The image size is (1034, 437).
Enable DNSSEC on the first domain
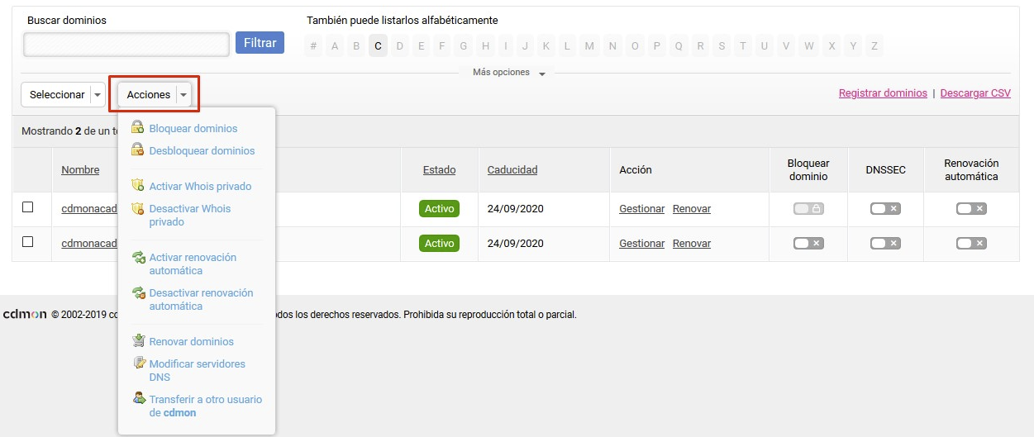(x=885, y=209)
